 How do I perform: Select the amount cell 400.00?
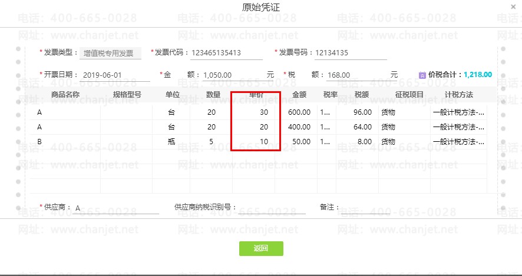click(296, 127)
